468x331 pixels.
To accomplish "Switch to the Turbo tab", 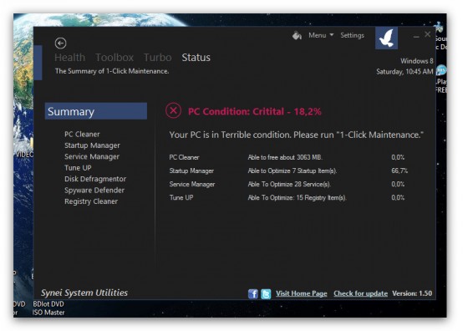I will tap(158, 58).
